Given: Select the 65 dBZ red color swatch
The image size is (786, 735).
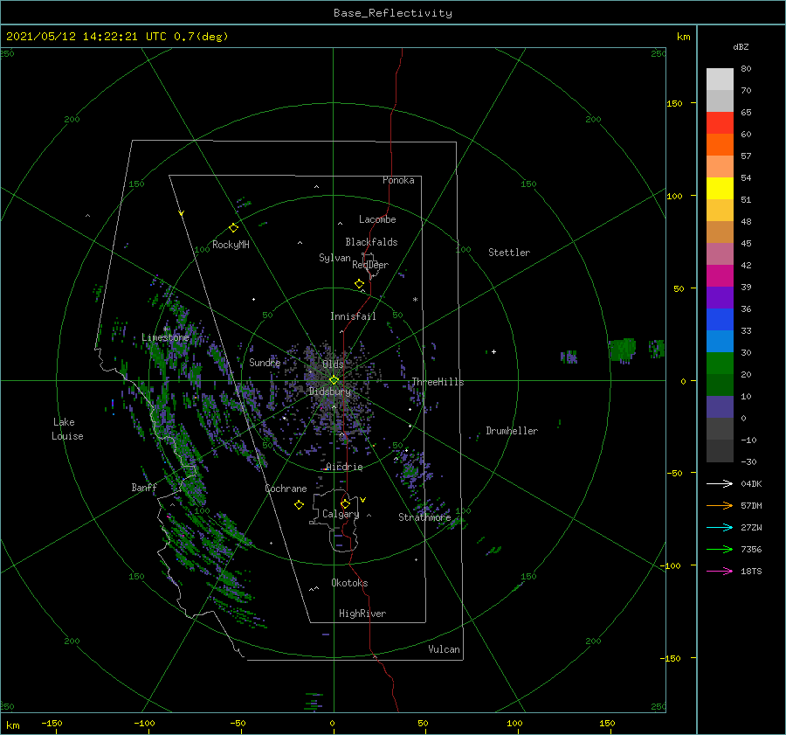Looking at the screenshot, I should (x=720, y=122).
